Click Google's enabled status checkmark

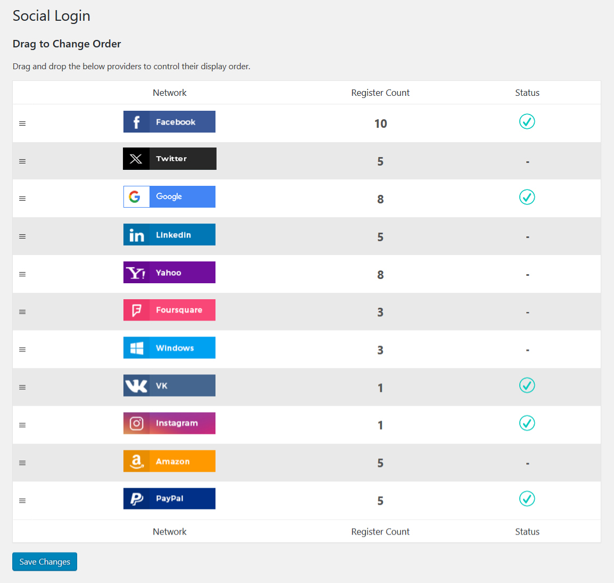[527, 197]
